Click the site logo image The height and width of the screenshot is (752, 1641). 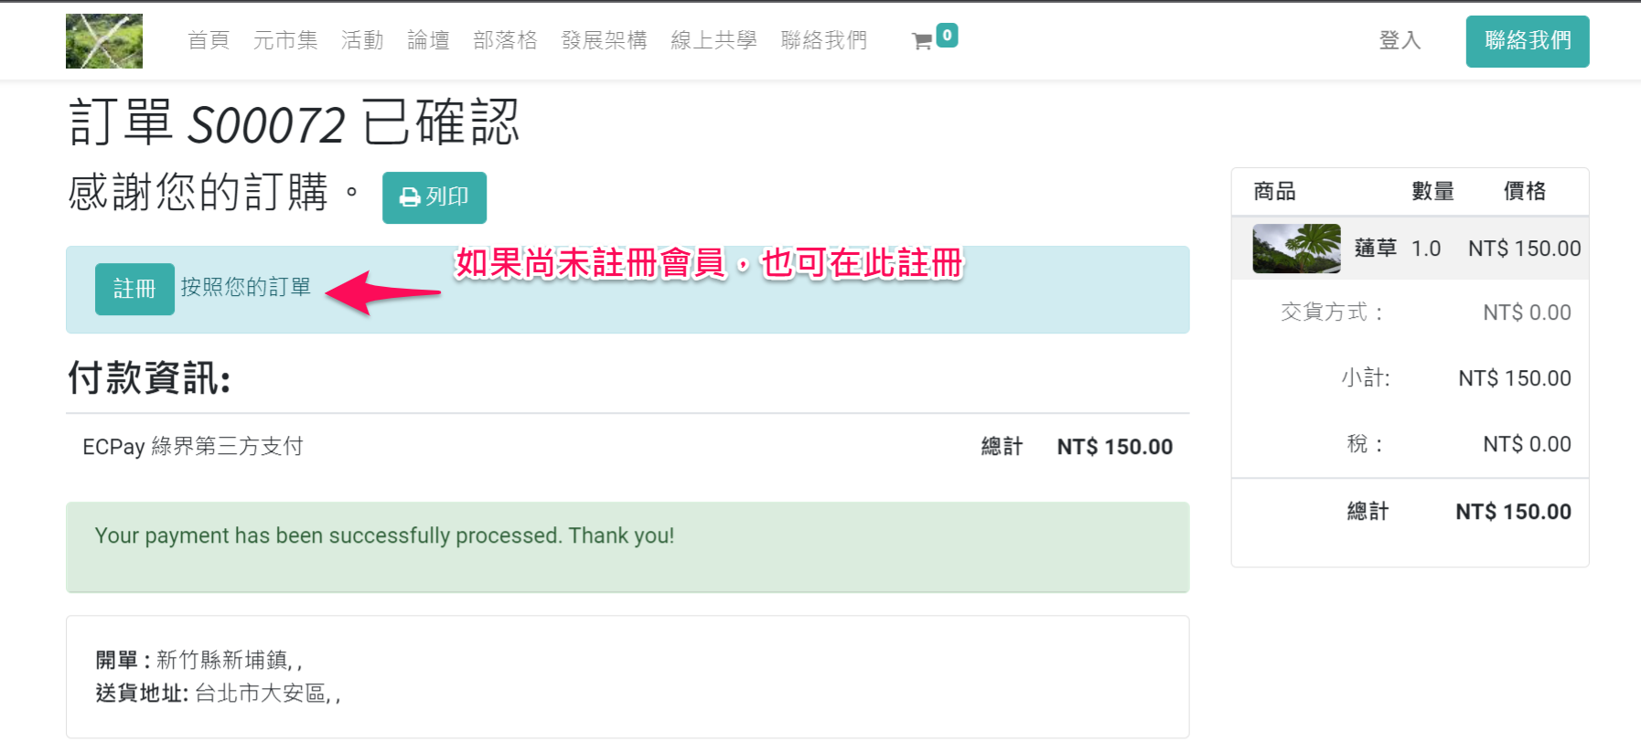pyautogui.click(x=104, y=41)
